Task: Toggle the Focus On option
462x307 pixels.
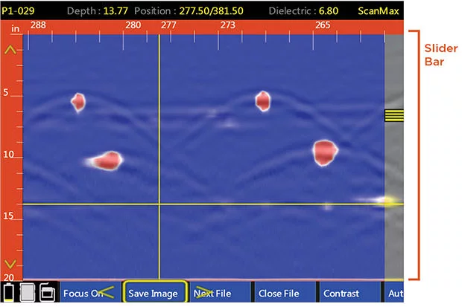Action: click(x=84, y=293)
